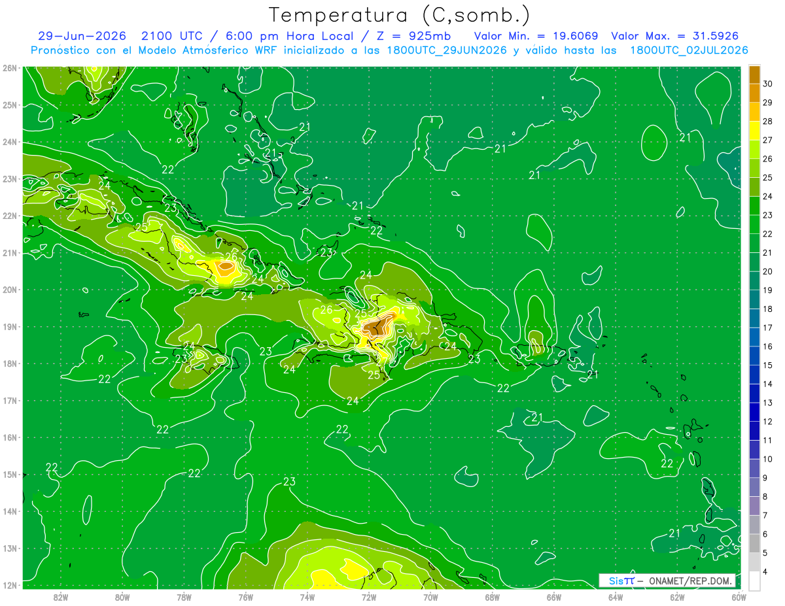Image resolution: width=785 pixels, height=606 pixels.
Task: Click the '70W' longitude axis label
Action: point(430,596)
